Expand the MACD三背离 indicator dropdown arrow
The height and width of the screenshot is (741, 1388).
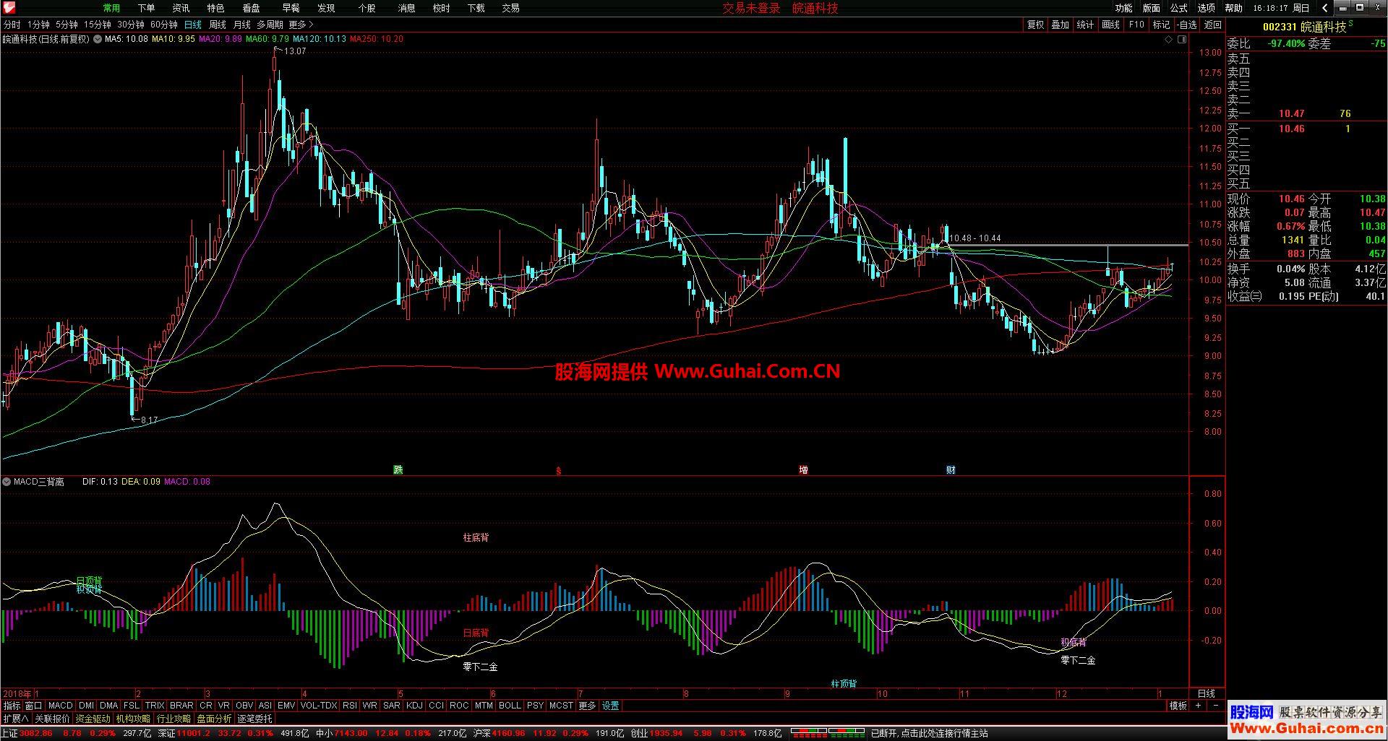pyautogui.click(x=7, y=481)
